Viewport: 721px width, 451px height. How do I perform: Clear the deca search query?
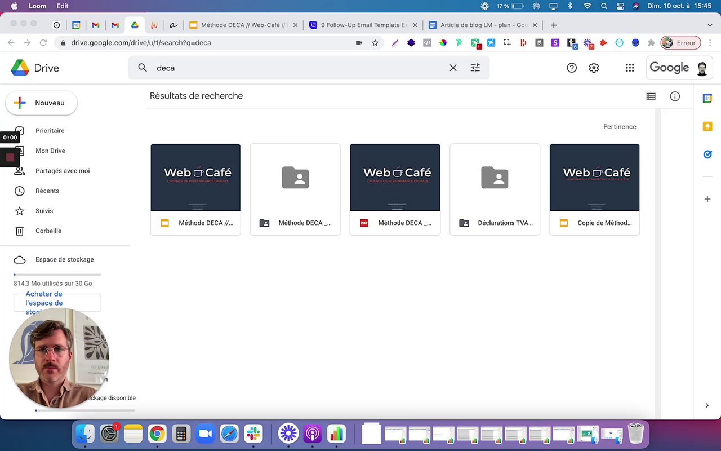453,68
